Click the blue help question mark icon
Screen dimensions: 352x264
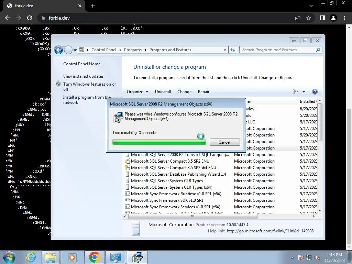tap(315, 91)
